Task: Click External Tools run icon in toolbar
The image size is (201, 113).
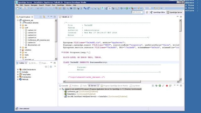Action: [132, 8]
